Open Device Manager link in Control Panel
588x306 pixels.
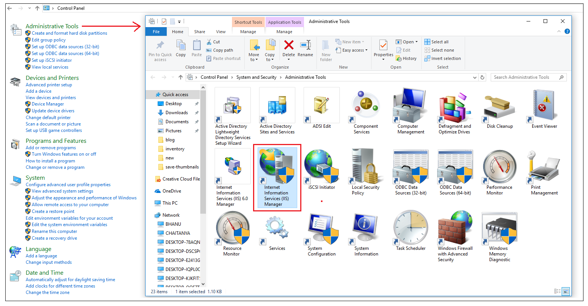pyautogui.click(x=48, y=104)
